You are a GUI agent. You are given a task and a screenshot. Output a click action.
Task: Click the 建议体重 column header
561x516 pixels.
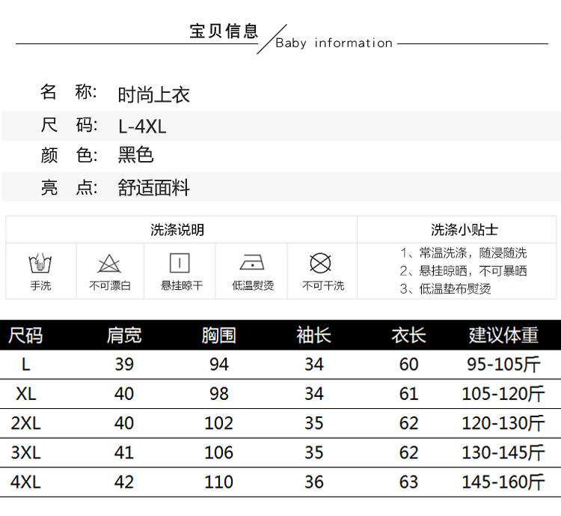[503, 336]
